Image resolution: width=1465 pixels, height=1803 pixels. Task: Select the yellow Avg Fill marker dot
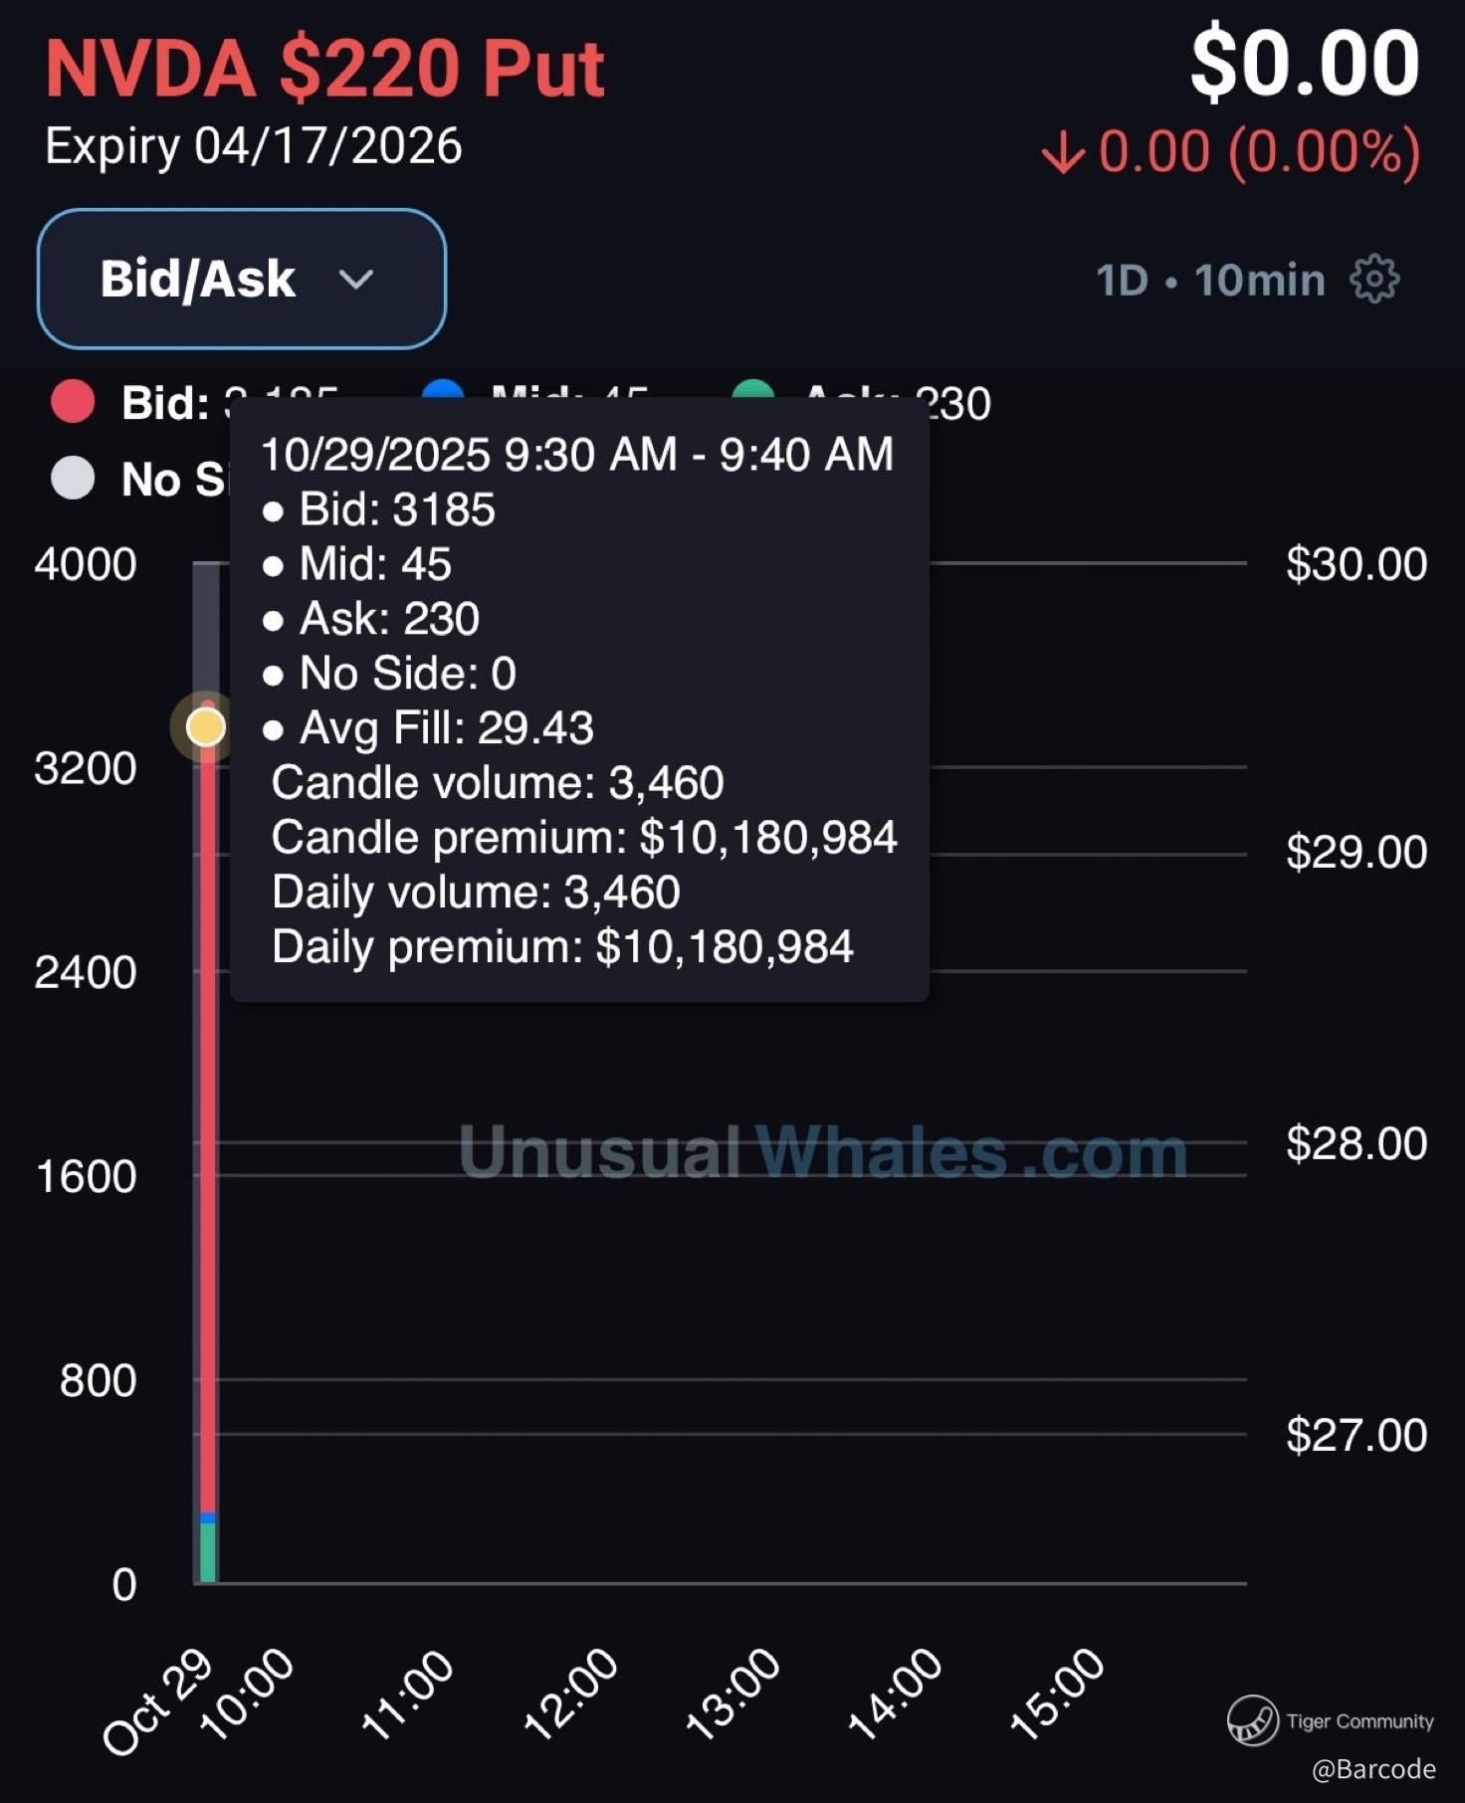pos(206,727)
